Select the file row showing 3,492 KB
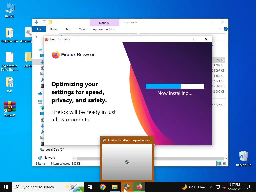The image size is (256, 192). click(219, 65)
